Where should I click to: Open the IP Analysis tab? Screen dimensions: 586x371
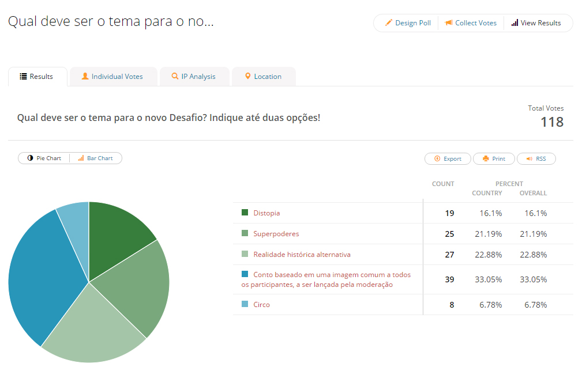click(x=198, y=77)
